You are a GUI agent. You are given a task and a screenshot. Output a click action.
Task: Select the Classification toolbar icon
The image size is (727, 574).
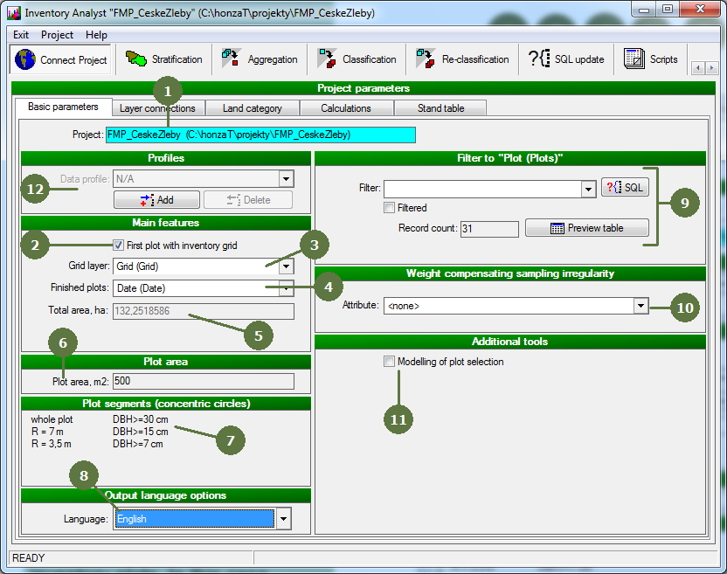[329, 59]
